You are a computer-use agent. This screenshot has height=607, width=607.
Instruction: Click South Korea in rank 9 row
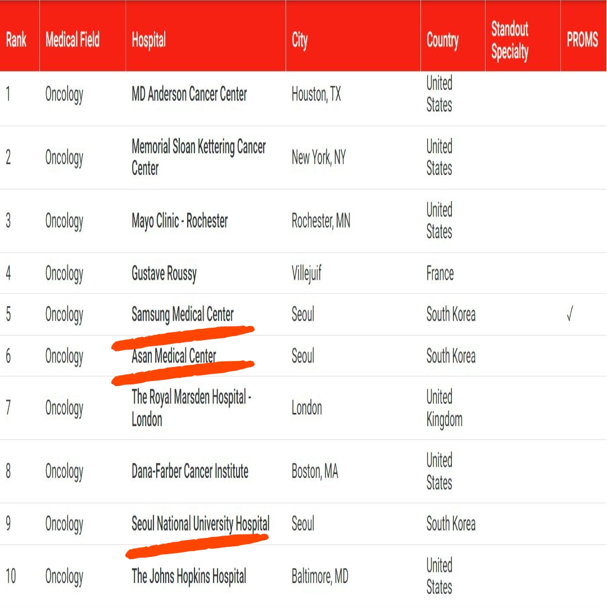point(451,524)
